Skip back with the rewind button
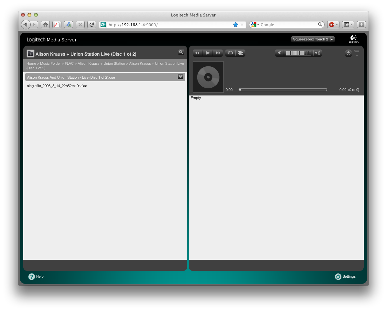 [x=197, y=53]
